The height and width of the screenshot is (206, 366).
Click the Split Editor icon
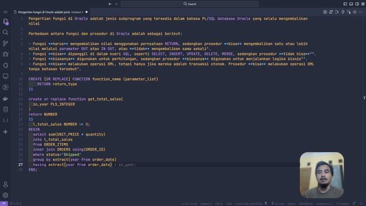pyautogui.click(x=355, y=12)
